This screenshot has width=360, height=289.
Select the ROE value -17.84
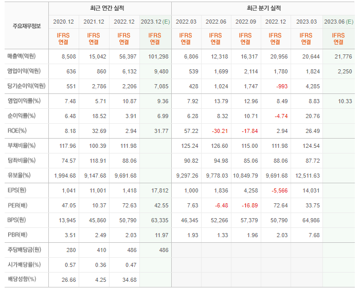pyautogui.click(x=250, y=131)
